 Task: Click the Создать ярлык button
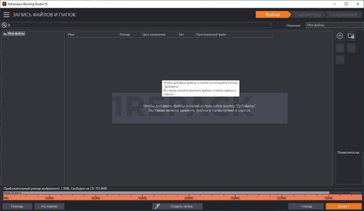pos(177,206)
